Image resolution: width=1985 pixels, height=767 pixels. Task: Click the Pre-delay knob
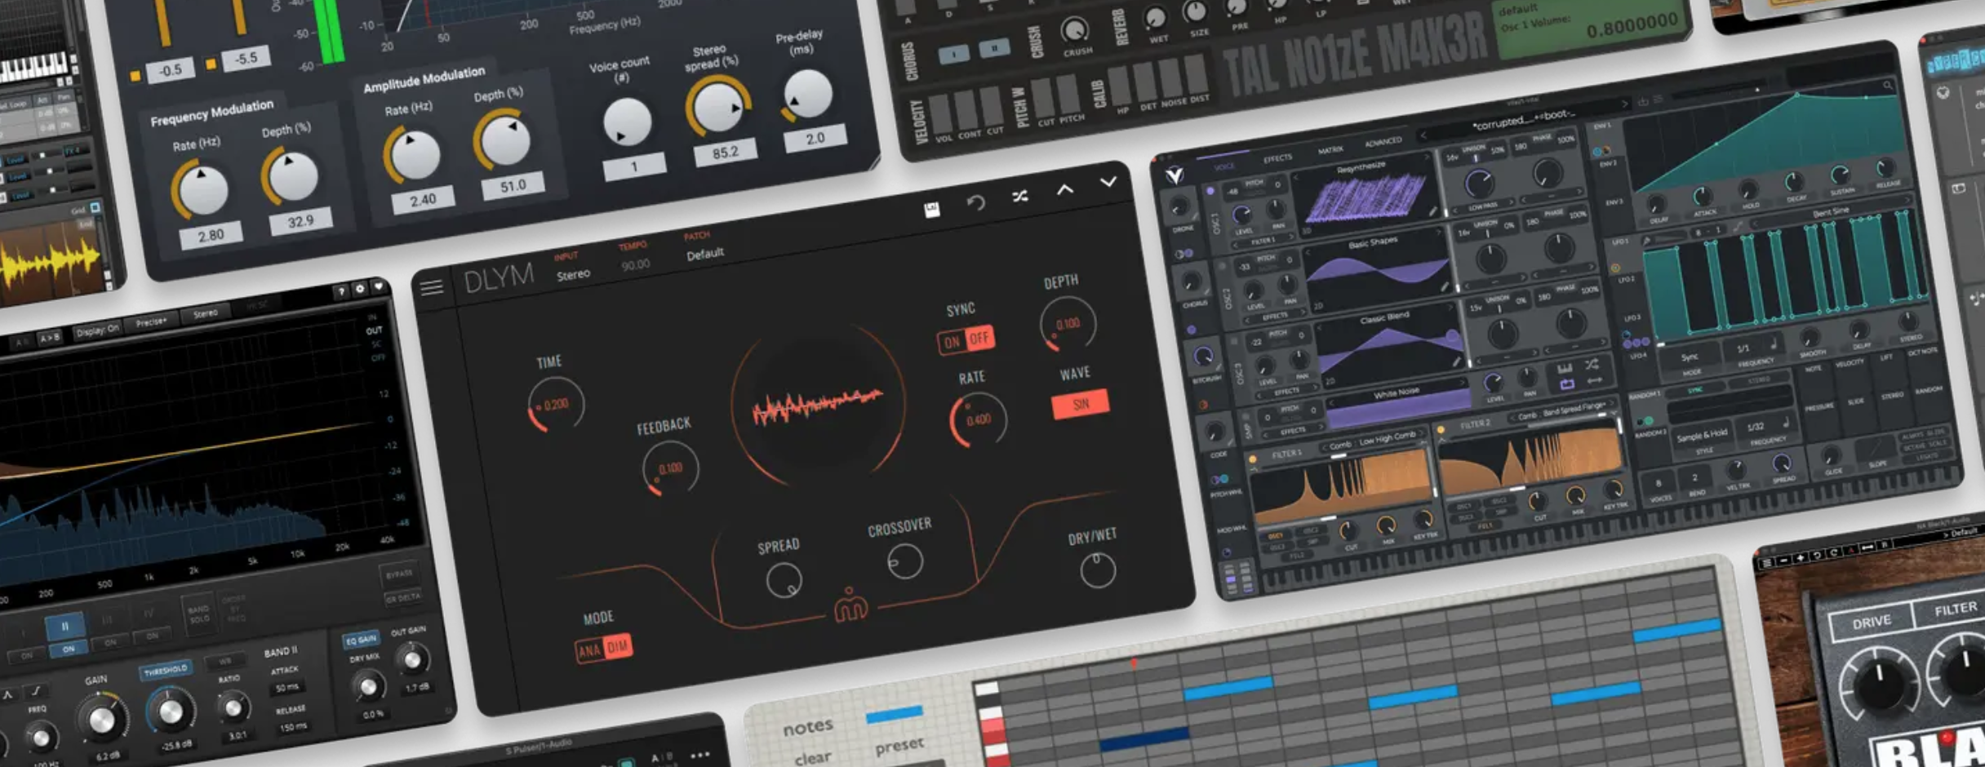[x=807, y=94]
